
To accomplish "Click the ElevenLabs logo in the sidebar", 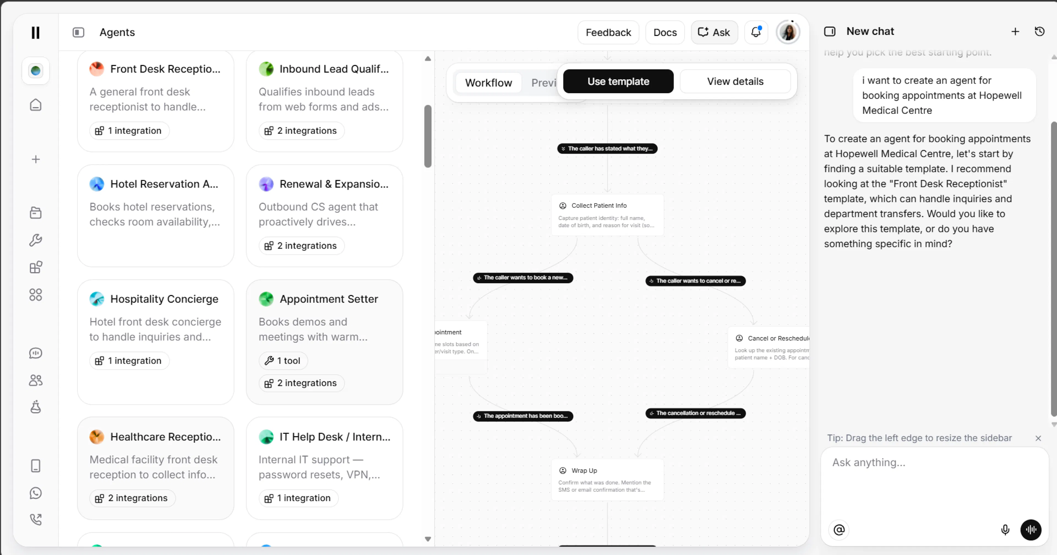I will tap(36, 32).
